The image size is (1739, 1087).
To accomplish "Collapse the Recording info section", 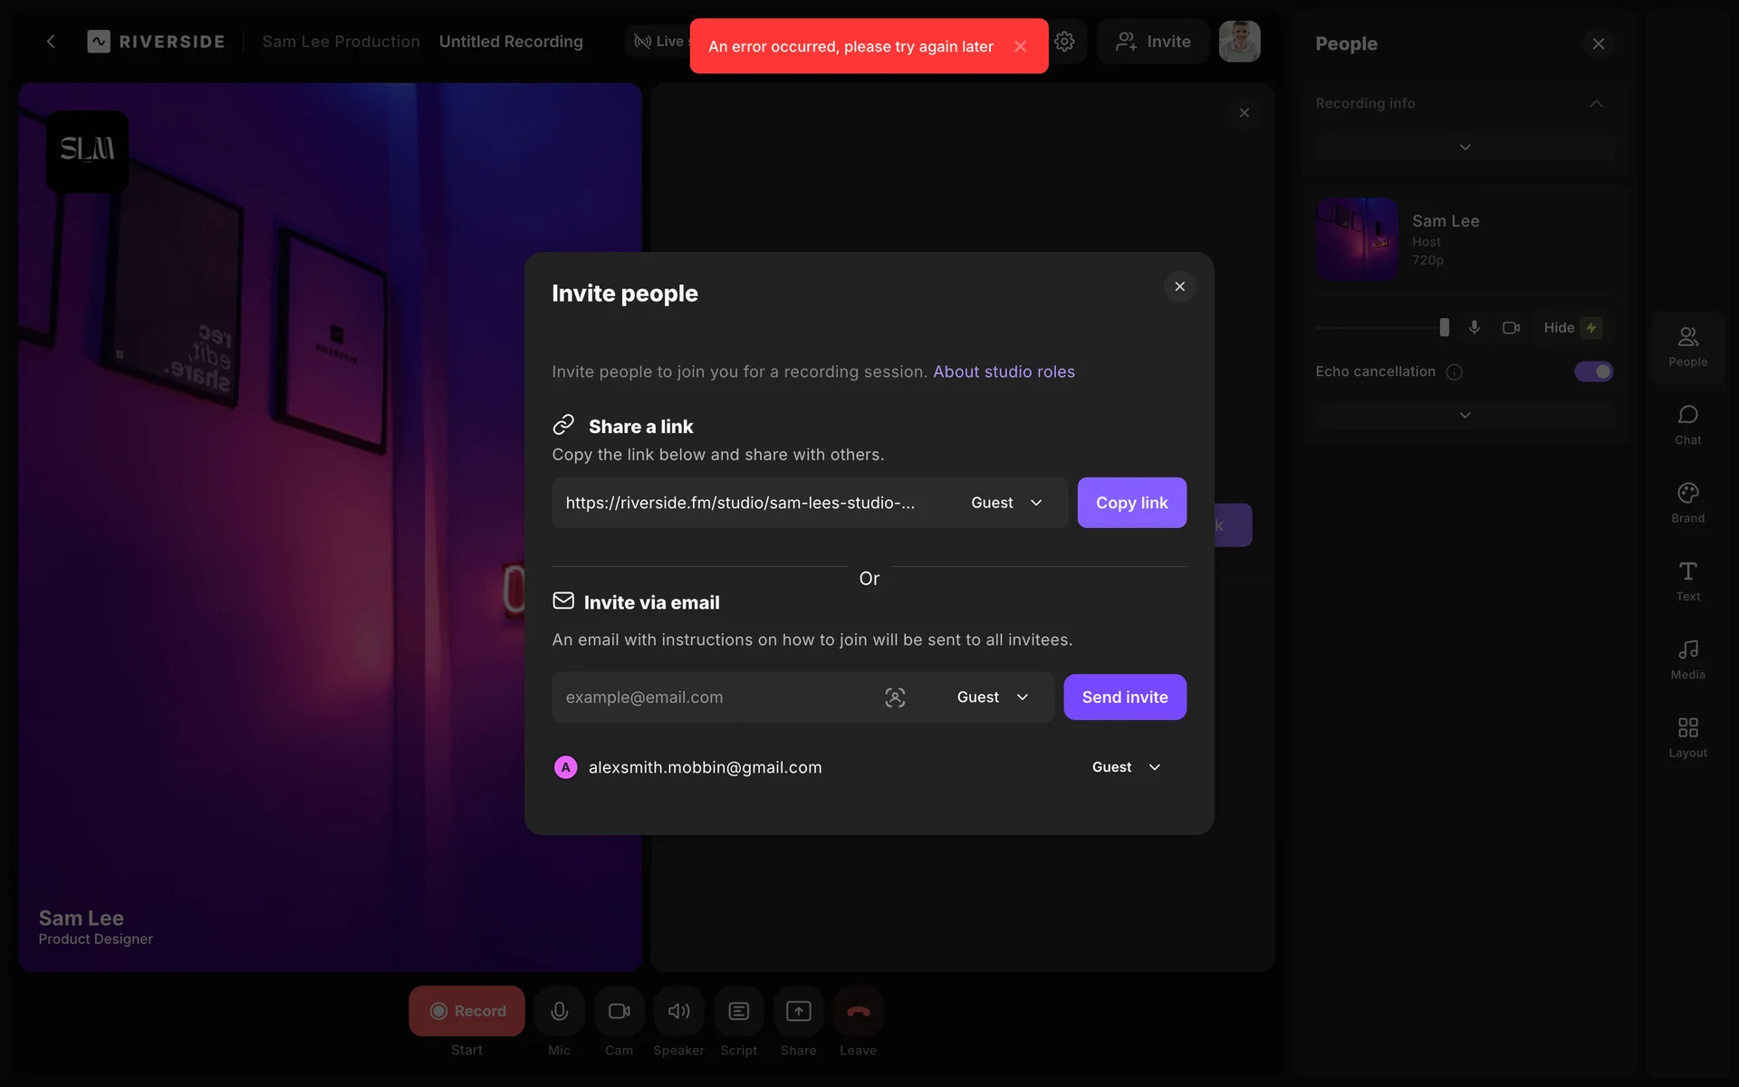I will click(x=1596, y=103).
